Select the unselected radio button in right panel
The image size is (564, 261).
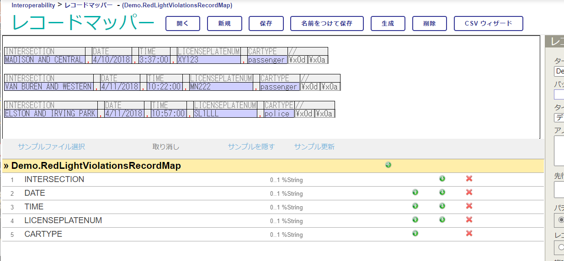[561, 247]
